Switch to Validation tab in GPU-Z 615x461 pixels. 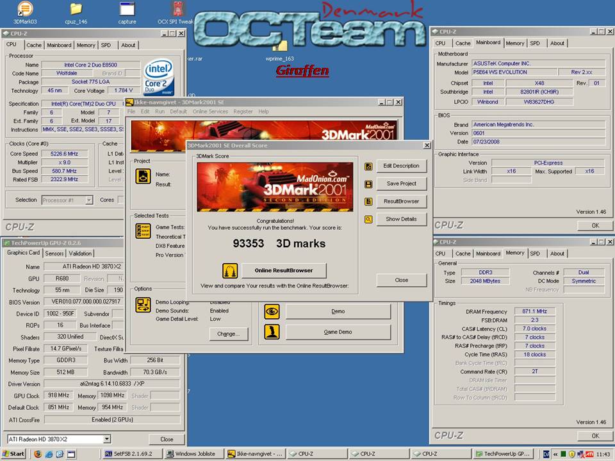pos(81,254)
